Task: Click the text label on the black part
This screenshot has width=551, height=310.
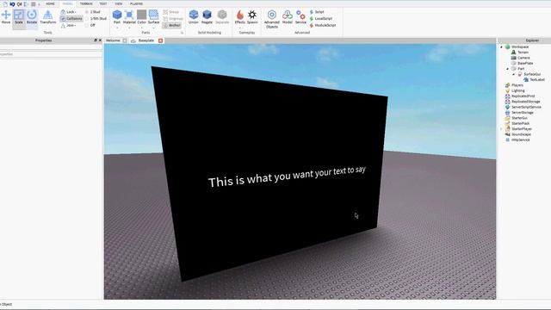Action: click(287, 177)
